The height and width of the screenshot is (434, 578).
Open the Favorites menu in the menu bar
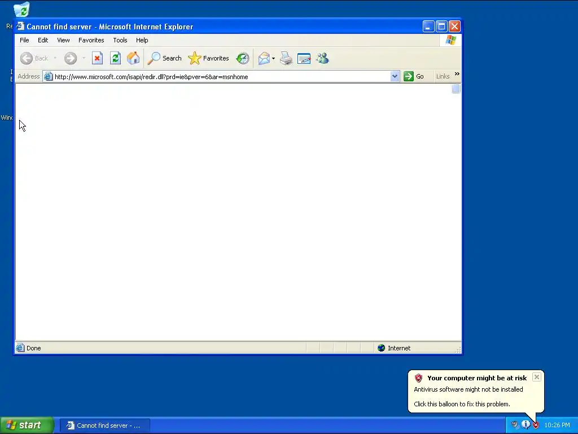coord(91,40)
